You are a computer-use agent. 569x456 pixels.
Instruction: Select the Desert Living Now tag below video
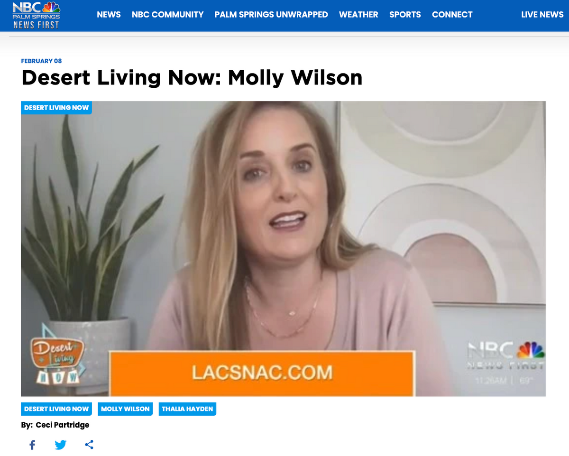point(56,409)
